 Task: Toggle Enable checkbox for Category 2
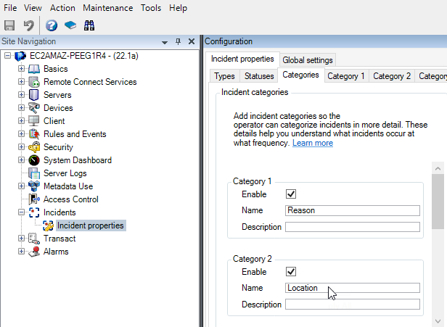(x=291, y=271)
